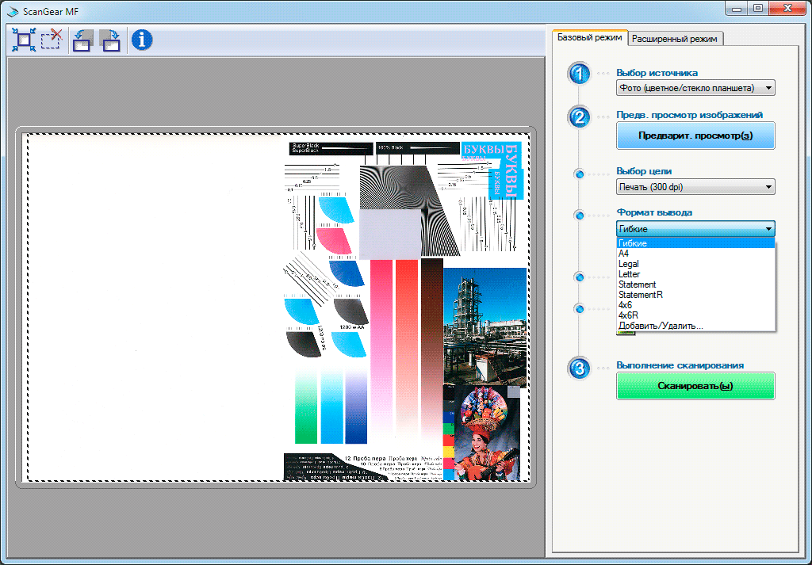
Task: Click the remove crop frame icon
Action: click(x=52, y=40)
